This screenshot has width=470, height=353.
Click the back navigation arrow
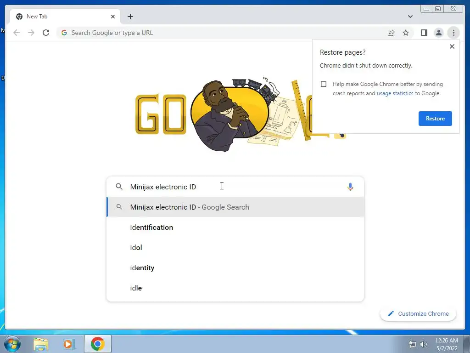17,33
